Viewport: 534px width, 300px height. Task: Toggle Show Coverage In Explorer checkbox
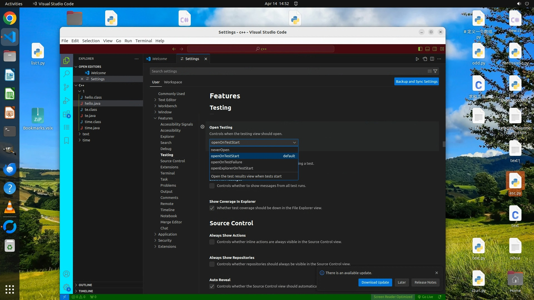click(212, 208)
